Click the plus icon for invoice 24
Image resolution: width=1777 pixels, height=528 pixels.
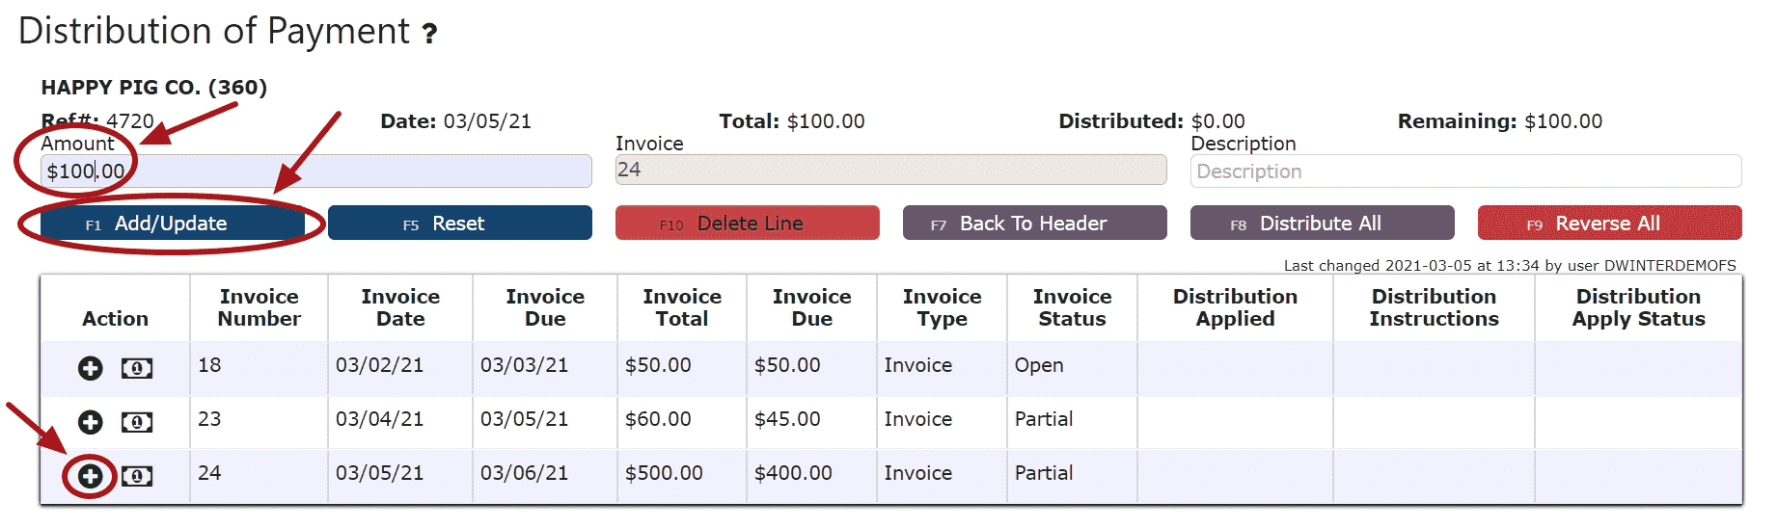coord(91,476)
